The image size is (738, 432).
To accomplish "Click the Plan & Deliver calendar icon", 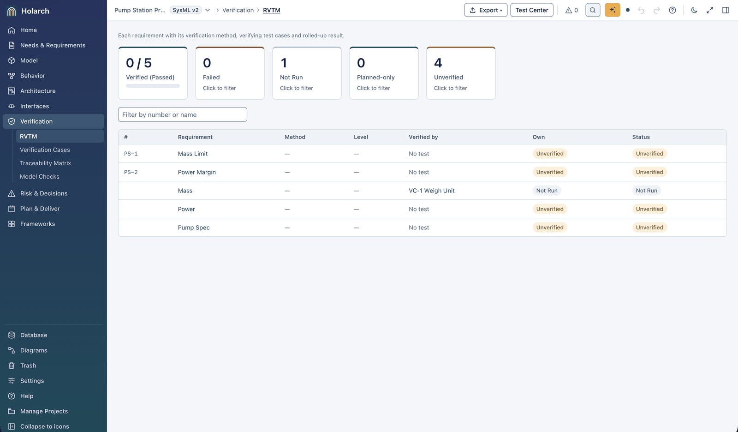I will [12, 209].
